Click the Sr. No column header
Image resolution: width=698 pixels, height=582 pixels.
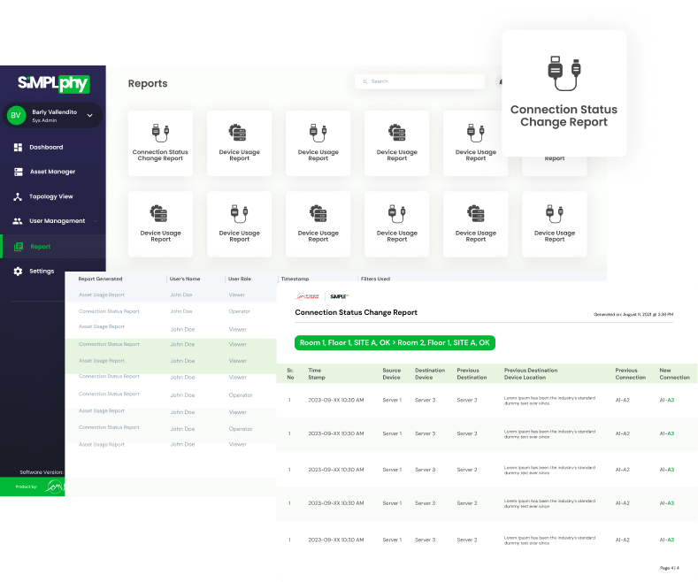click(290, 374)
